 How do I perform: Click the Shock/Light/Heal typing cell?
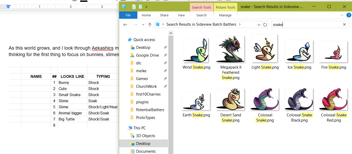pos(103,107)
